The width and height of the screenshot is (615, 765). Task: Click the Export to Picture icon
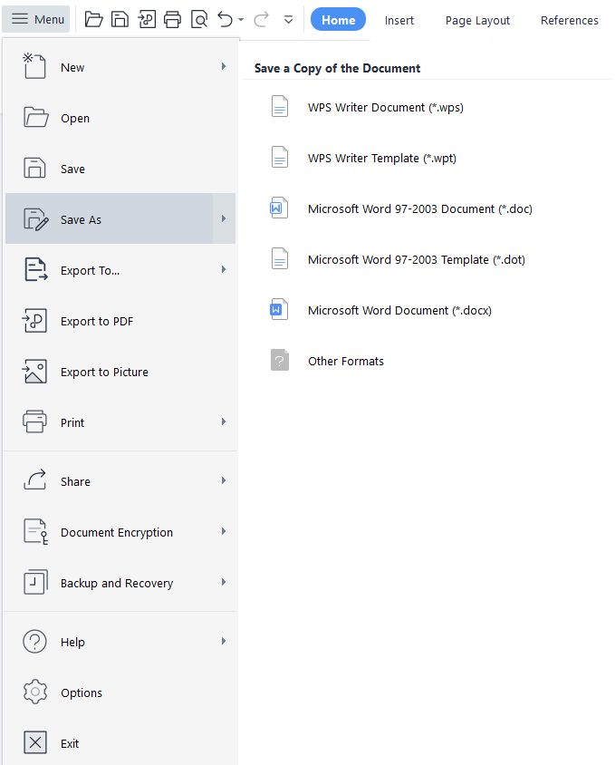34,372
